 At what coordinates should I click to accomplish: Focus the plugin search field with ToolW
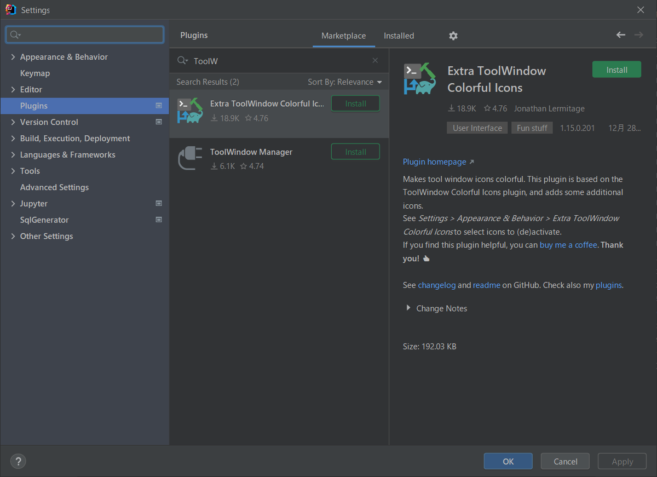pos(279,61)
